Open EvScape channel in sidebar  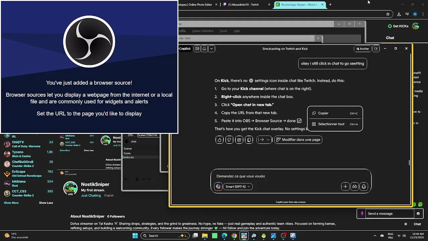coord(28,173)
